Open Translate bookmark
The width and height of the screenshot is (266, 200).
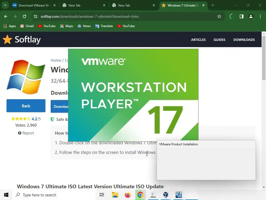[104, 26]
